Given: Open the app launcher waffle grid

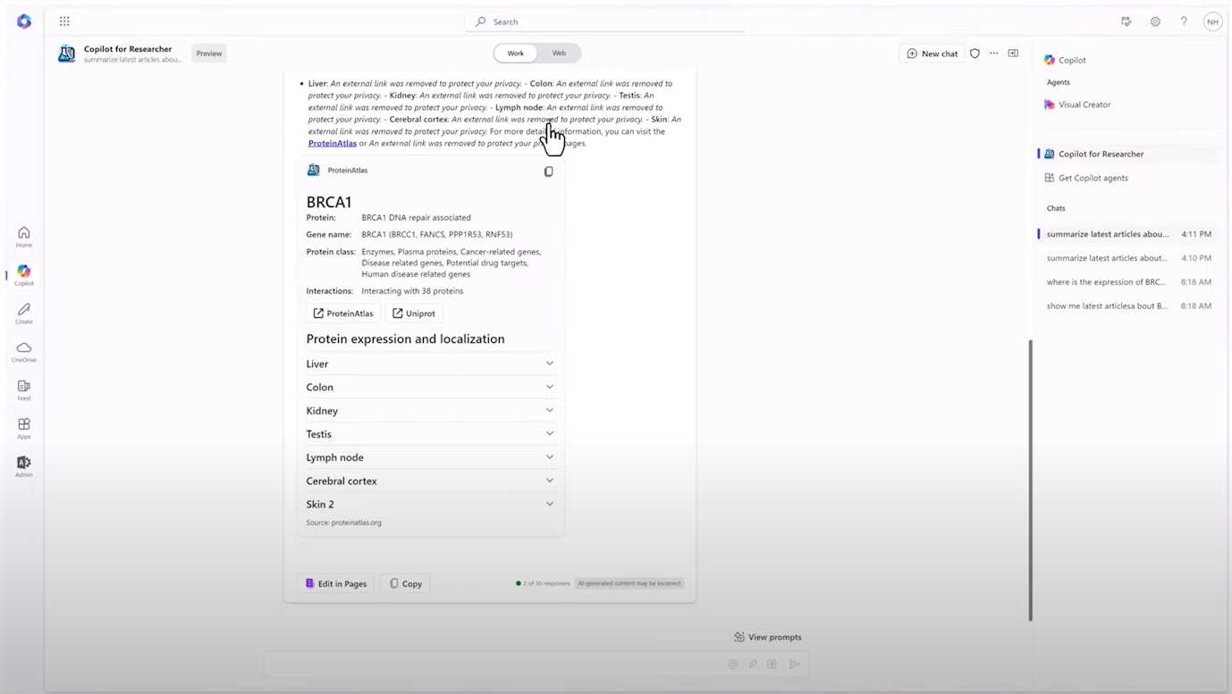Looking at the screenshot, I should pos(64,21).
